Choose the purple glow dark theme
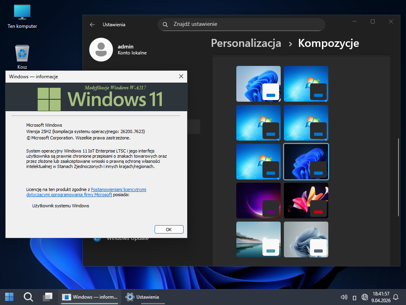This screenshot has width=406, height=305. (258, 201)
